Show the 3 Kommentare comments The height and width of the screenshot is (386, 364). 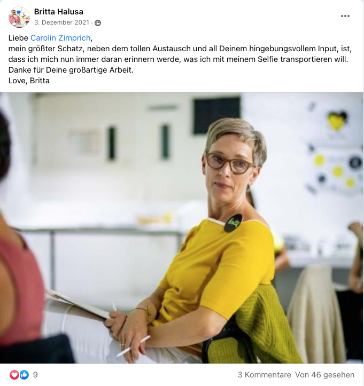coord(264,375)
